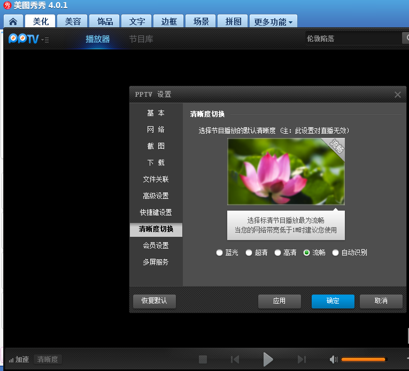Cancel with the 取消 button
Image resolution: width=409 pixels, height=371 pixels.
click(381, 302)
